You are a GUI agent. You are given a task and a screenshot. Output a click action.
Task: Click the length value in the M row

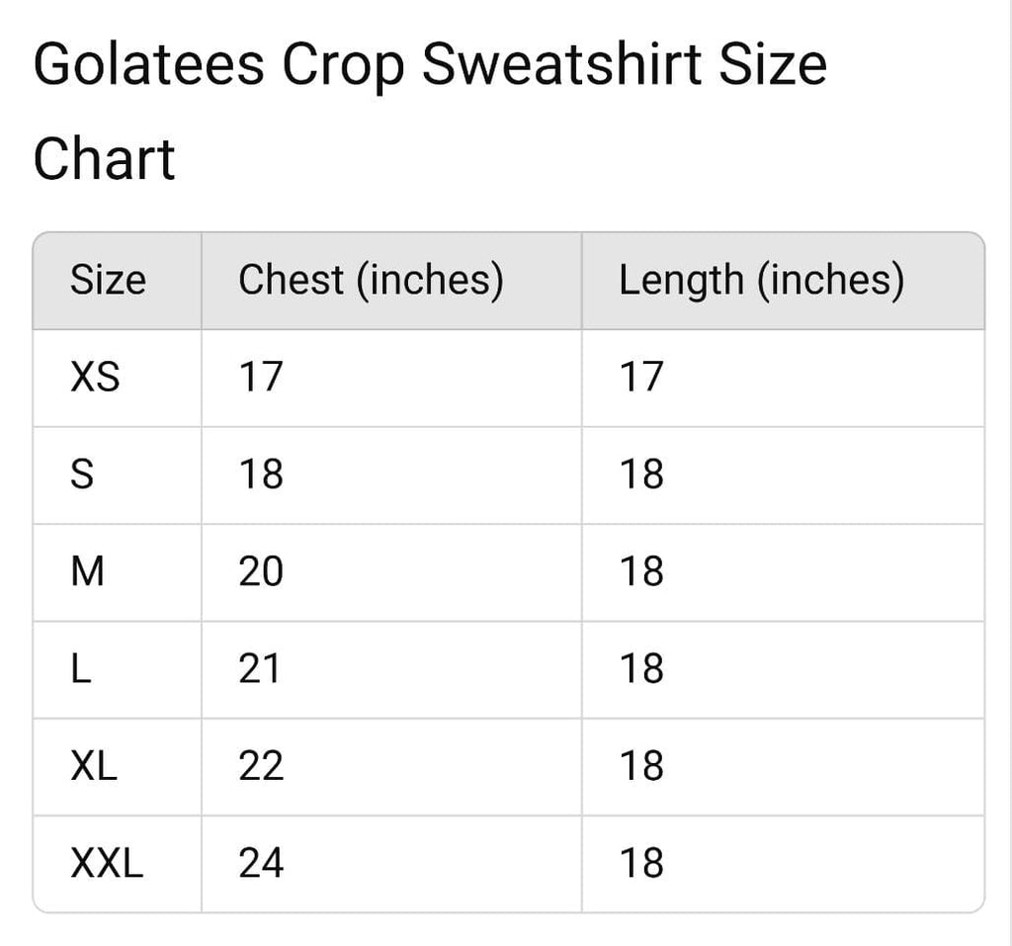[641, 571]
